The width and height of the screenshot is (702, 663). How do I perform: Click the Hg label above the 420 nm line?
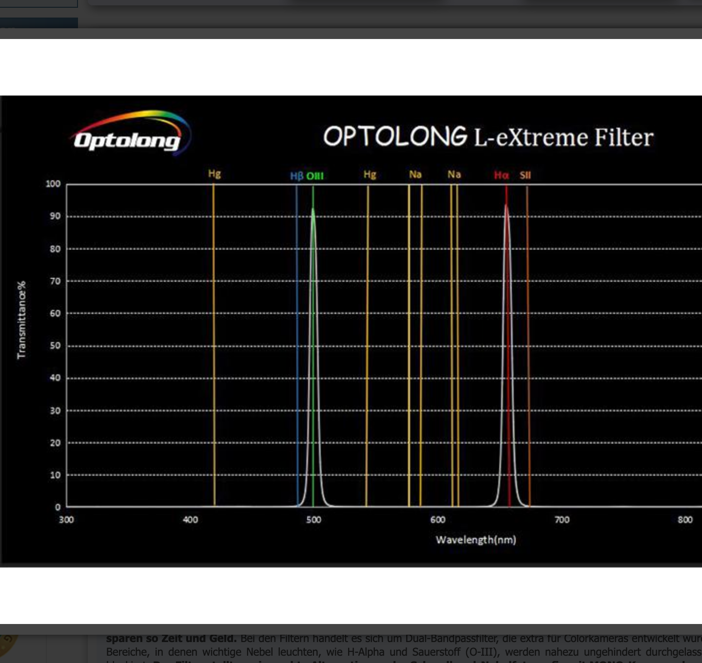point(214,174)
